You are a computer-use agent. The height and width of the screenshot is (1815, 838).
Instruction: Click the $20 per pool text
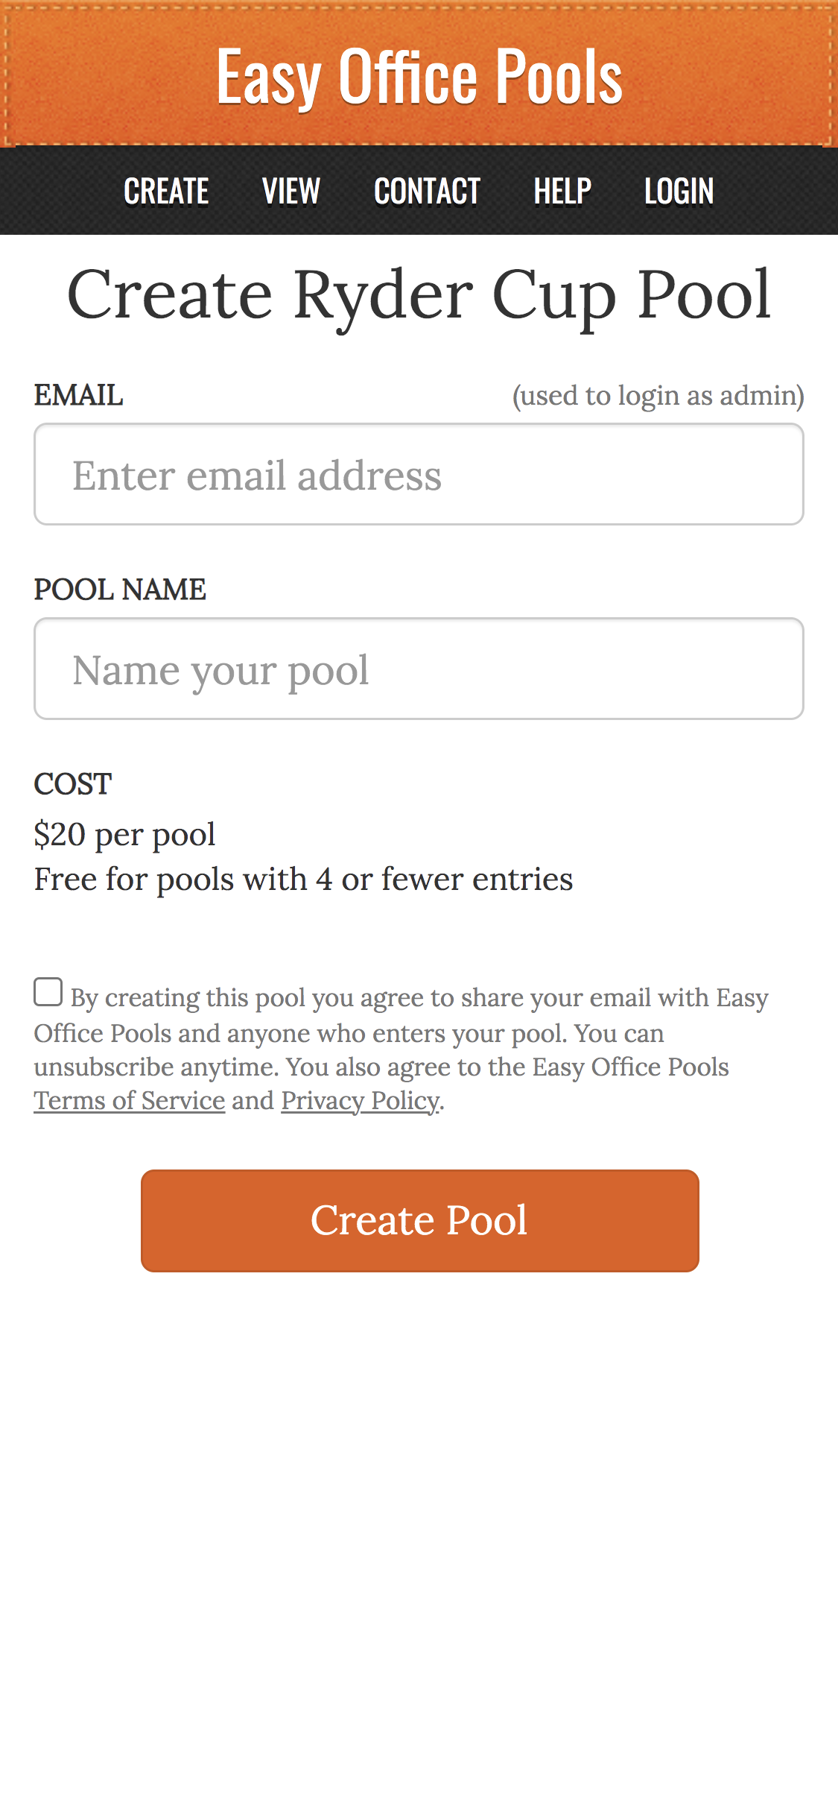(x=124, y=834)
